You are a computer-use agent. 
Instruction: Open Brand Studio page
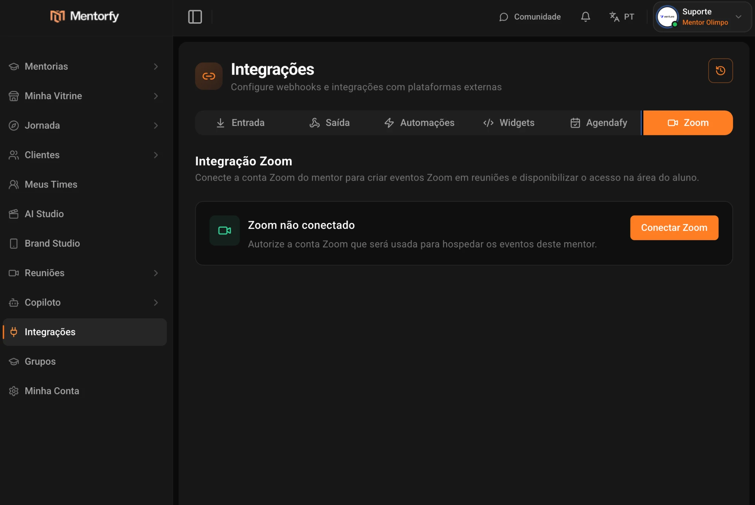tap(85, 243)
